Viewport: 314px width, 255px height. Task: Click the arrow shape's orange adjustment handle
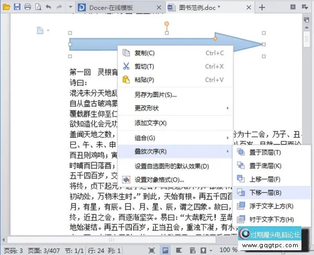215,38
